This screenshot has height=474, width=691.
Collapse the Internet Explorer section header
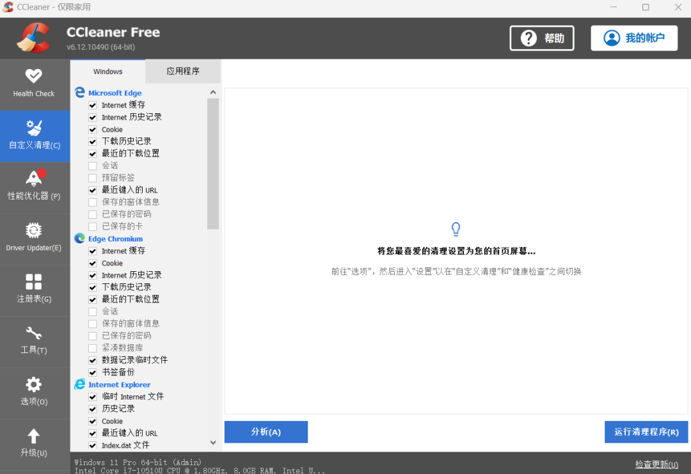[119, 384]
